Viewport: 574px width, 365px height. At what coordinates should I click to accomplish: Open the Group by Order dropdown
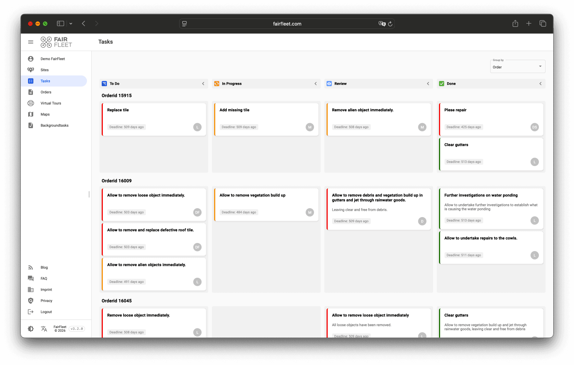tap(517, 67)
